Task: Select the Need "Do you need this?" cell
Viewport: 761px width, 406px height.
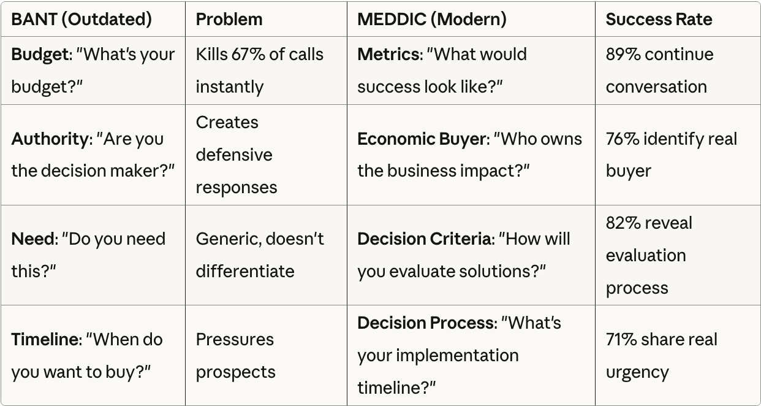Action: point(88,255)
